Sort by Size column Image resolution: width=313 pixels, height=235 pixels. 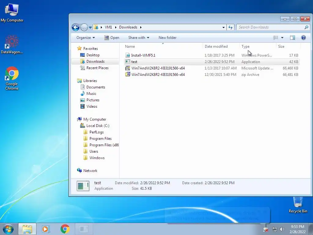click(281, 47)
